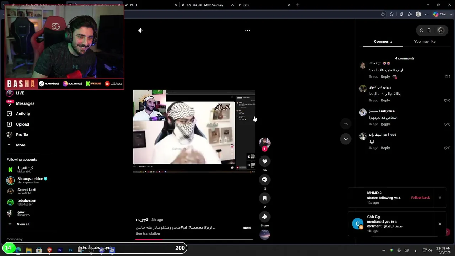Screen dimensions: 455x256
Task: Follow the creator via the red plus badge
Action: point(264,149)
